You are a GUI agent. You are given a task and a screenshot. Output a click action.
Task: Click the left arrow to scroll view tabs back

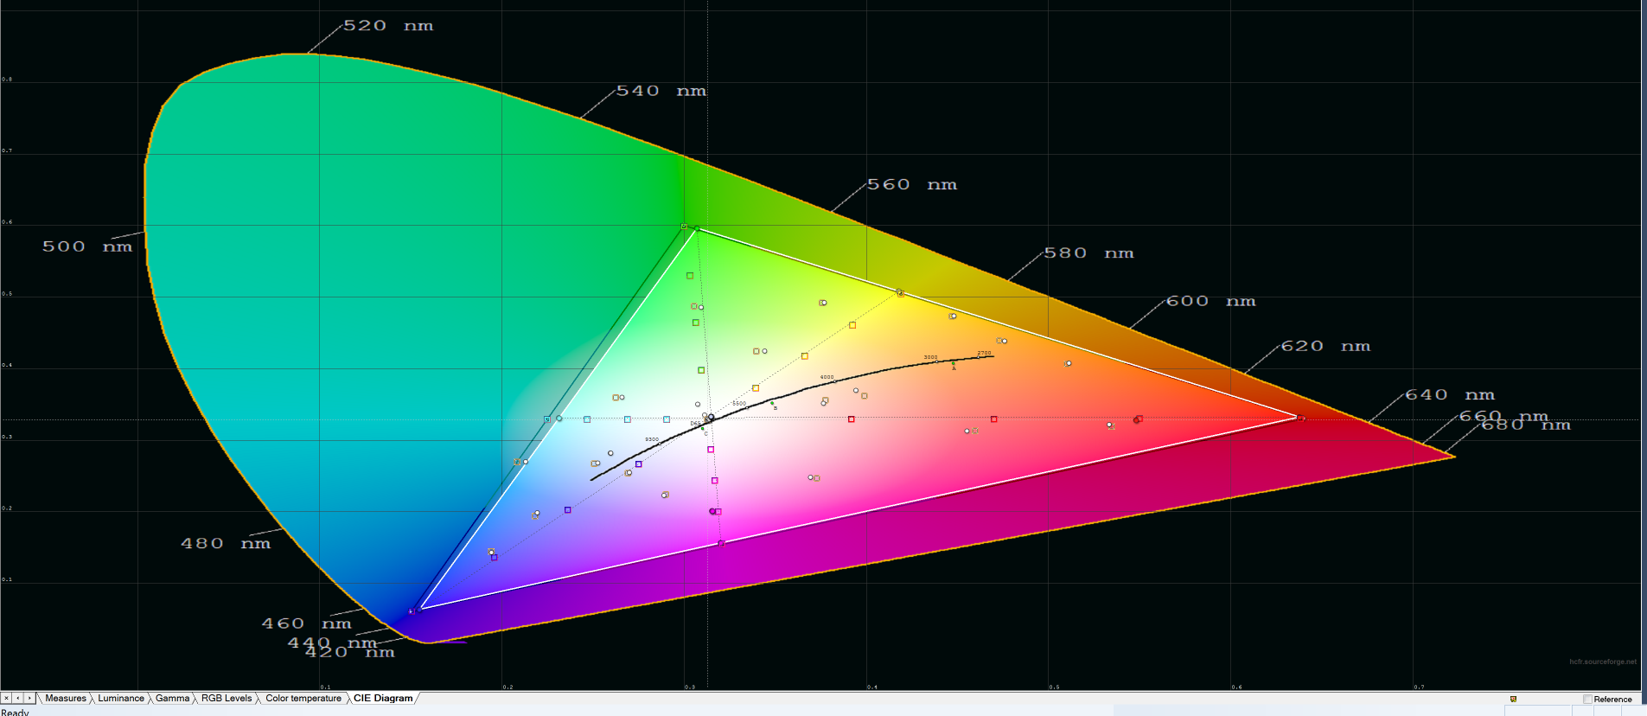[17, 698]
